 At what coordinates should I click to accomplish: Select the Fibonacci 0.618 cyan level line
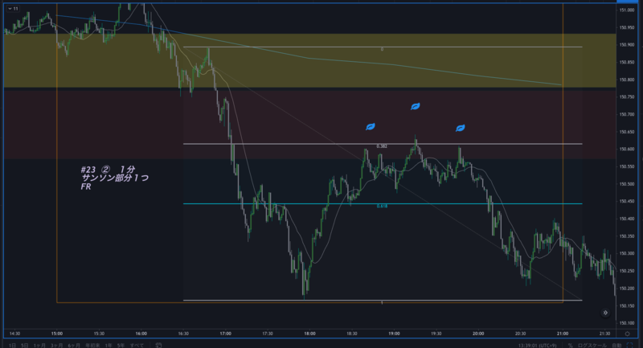383,203
